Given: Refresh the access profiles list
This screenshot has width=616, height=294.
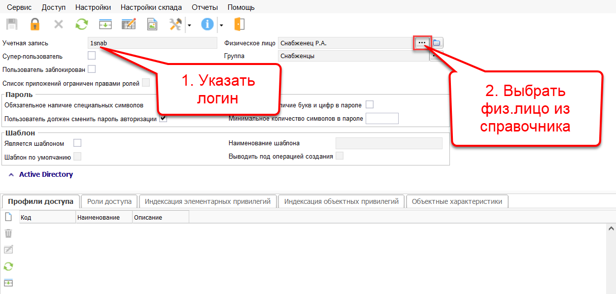Looking at the screenshot, I should point(8,266).
